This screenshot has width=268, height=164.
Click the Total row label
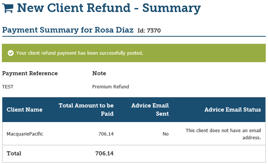(x=14, y=154)
